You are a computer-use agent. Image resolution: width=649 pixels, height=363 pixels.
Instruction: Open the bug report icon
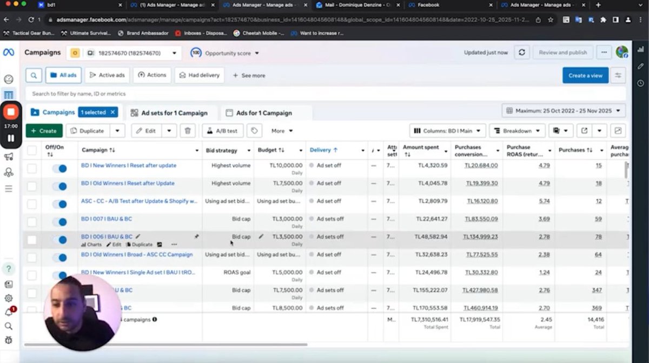pyautogui.click(x=9, y=340)
